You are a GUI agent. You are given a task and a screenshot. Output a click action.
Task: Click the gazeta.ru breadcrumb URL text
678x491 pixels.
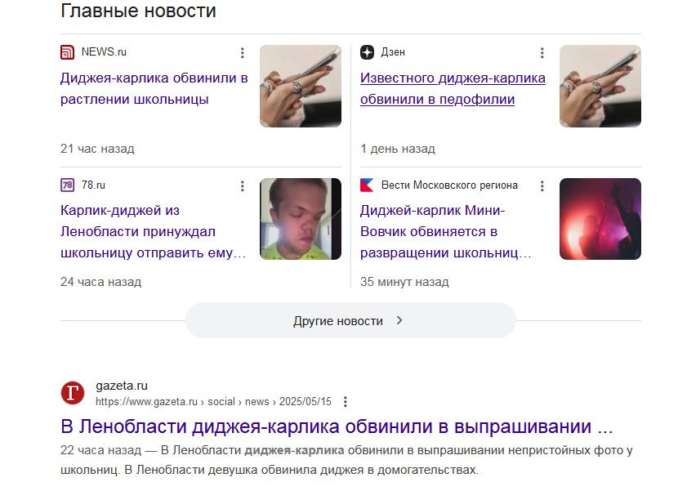click(x=213, y=402)
